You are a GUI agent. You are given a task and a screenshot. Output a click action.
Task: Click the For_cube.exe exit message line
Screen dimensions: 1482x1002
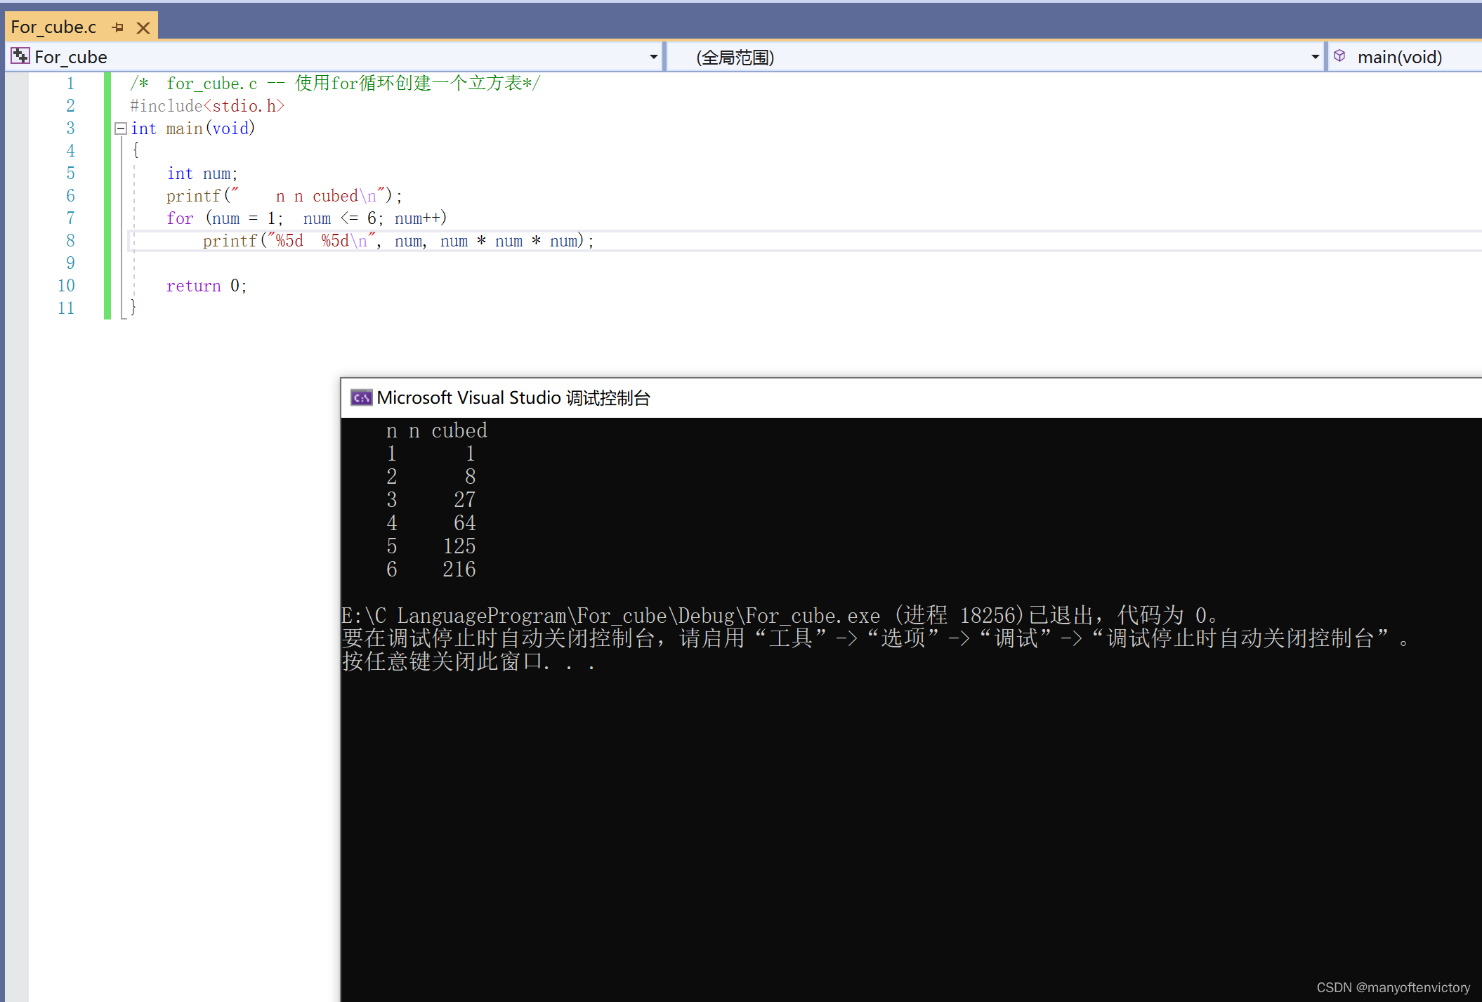point(781,616)
